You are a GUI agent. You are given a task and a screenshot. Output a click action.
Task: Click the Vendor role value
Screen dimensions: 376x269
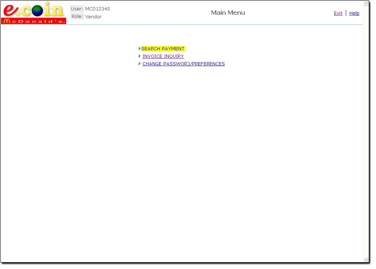pos(94,17)
